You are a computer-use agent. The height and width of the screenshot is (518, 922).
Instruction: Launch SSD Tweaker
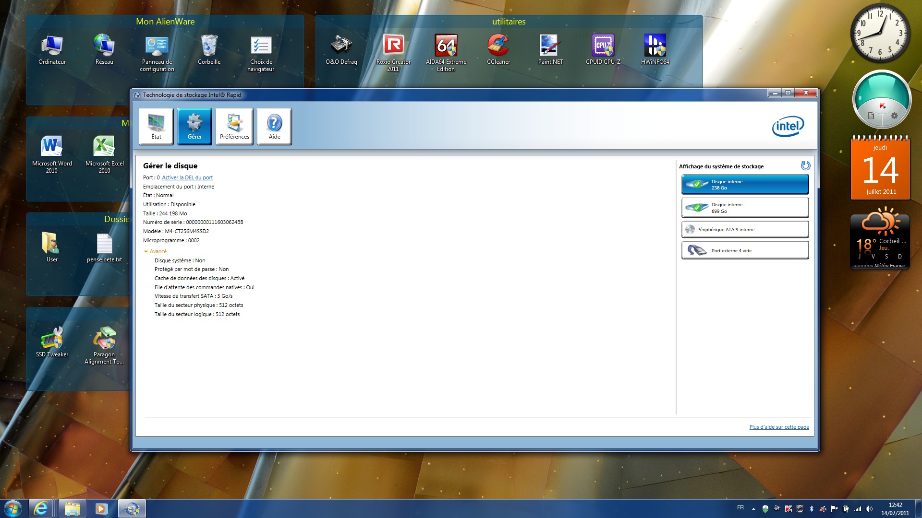pyautogui.click(x=52, y=342)
